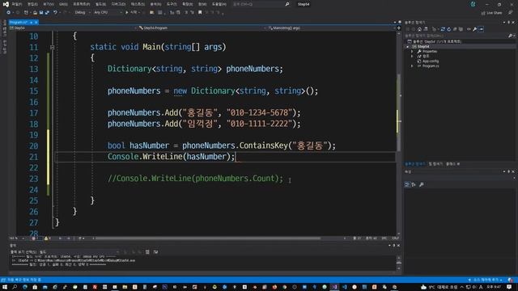This screenshot has width=518, height=291.
Task: Click the Undo toolbar icon
Action: (55, 13)
